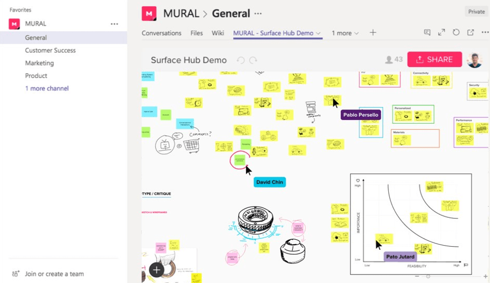Open the Customer Success channel
Viewport: 490px width, 283px height.
point(50,50)
